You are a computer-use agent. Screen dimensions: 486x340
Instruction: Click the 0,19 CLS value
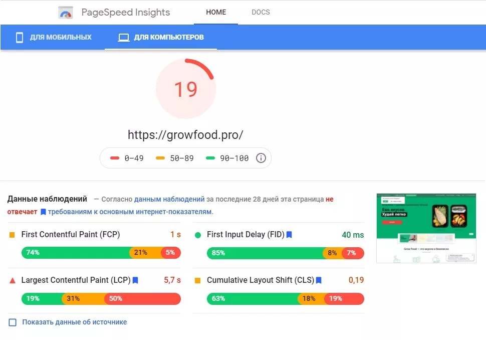click(x=356, y=280)
